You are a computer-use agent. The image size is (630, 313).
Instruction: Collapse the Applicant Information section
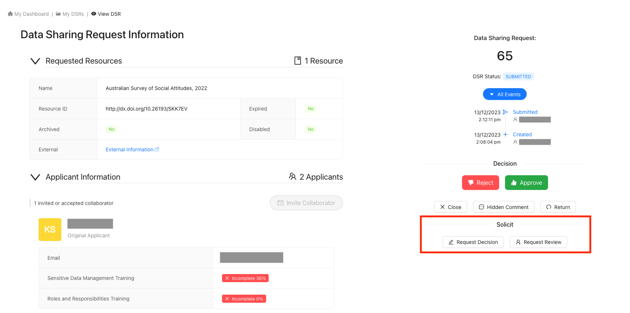(35, 177)
